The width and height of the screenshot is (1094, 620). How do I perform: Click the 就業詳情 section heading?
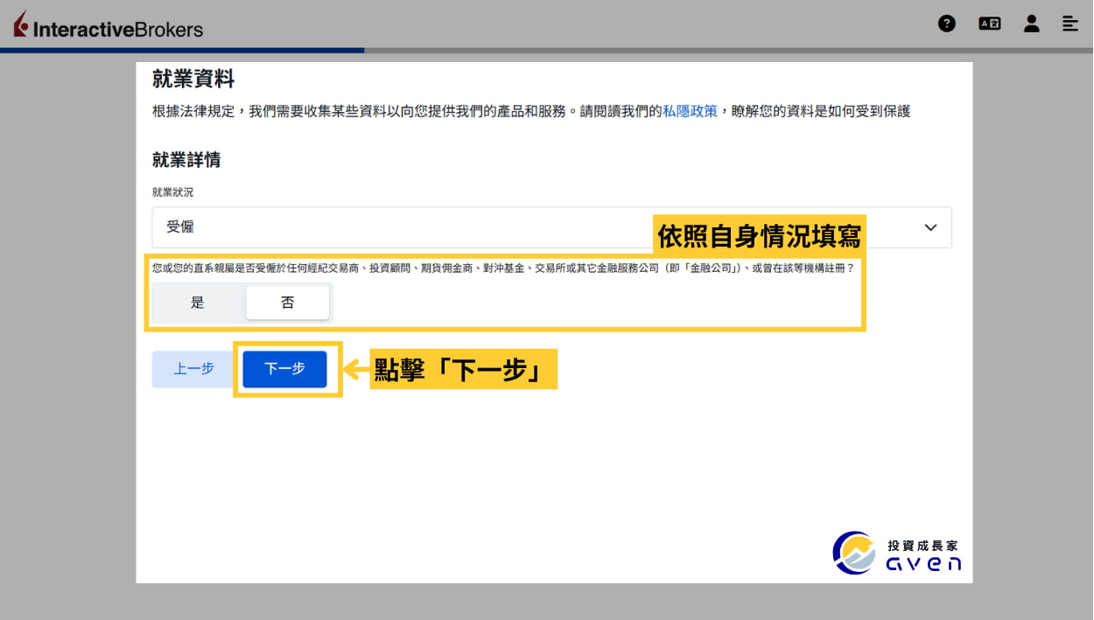[186, 160]
